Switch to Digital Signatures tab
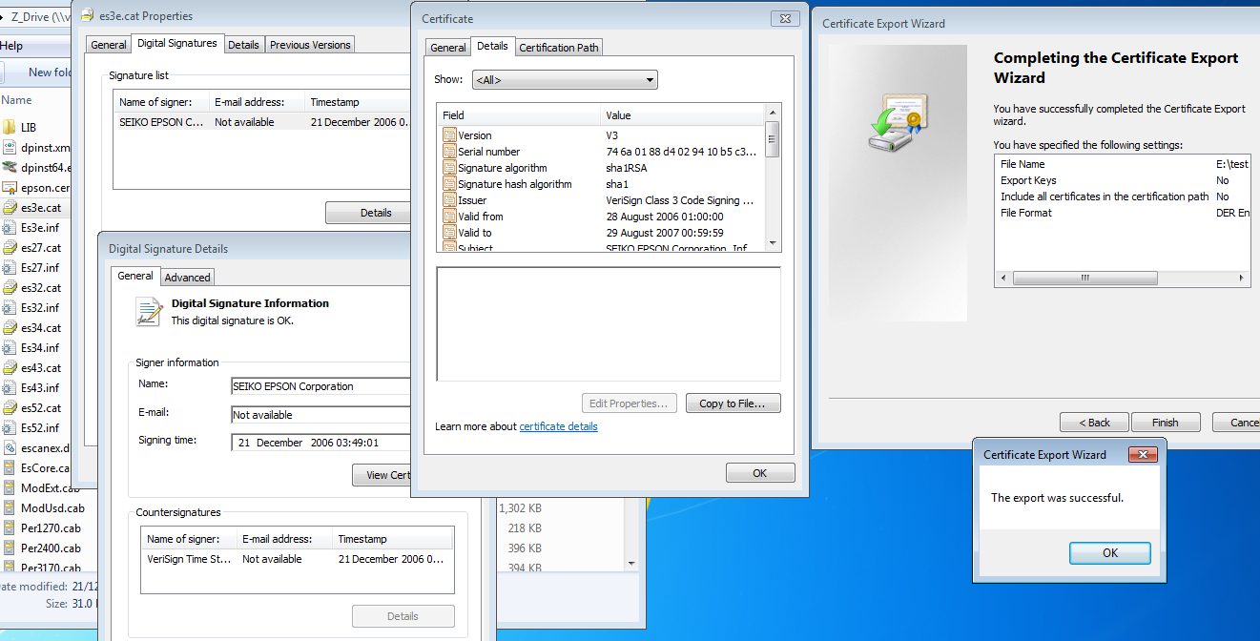Screen dimensions: 1260x641 [177, 43]
